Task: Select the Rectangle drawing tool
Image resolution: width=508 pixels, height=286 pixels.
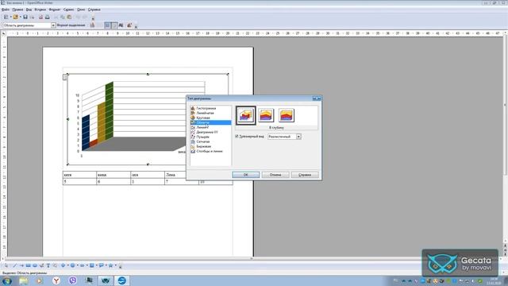Action: coord(29,265)
